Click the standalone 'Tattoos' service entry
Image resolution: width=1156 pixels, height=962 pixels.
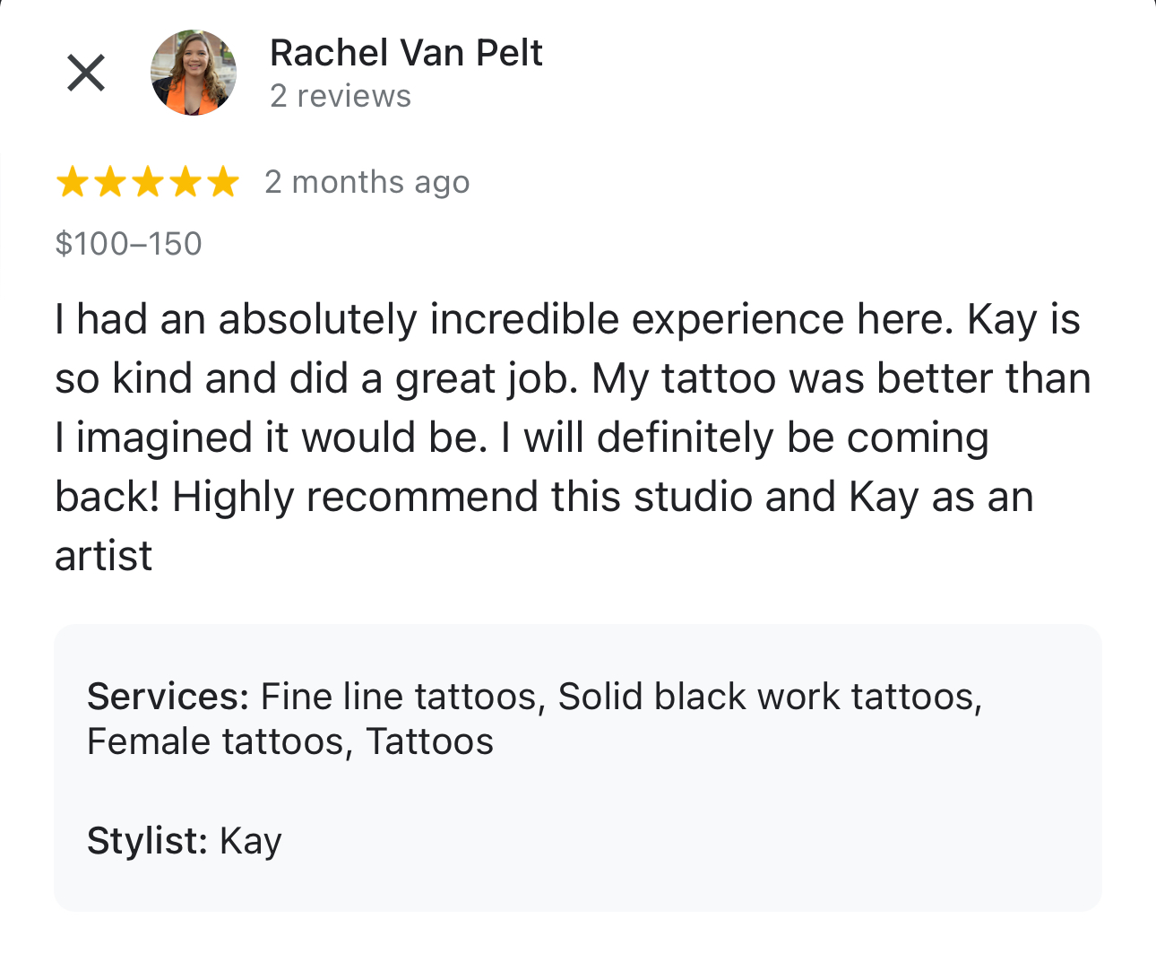(x=430, y=742)
